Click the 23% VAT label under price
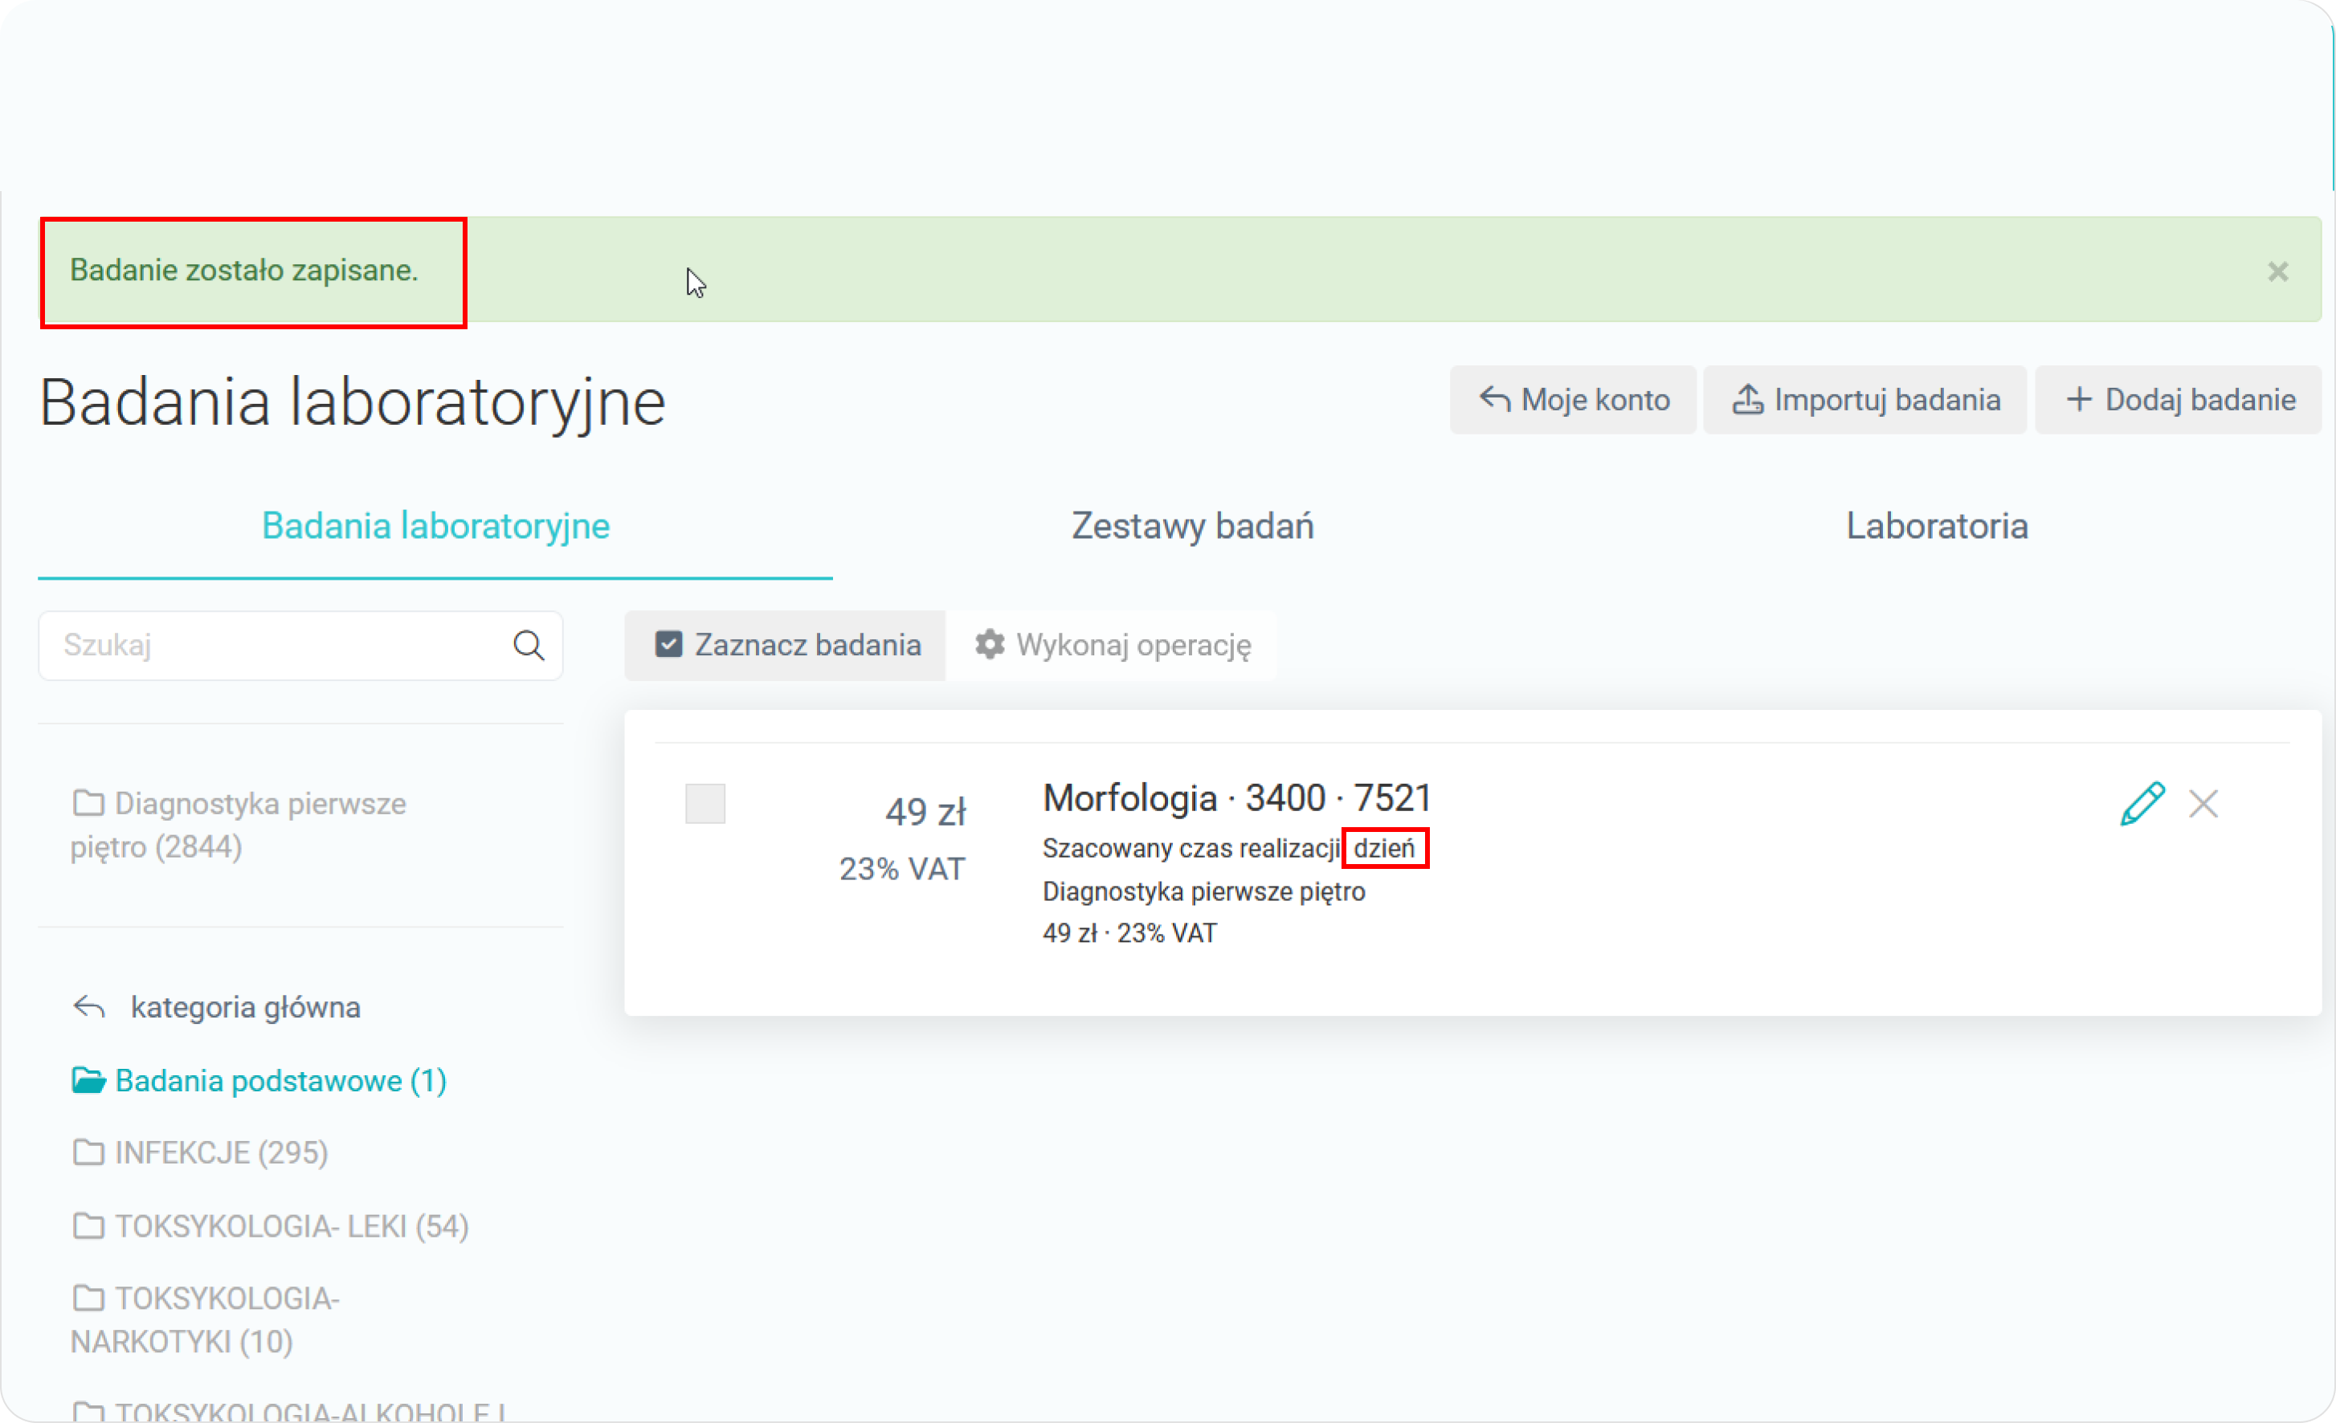This screenshot has width=2336, height=1423. click(x=901, y=868)
